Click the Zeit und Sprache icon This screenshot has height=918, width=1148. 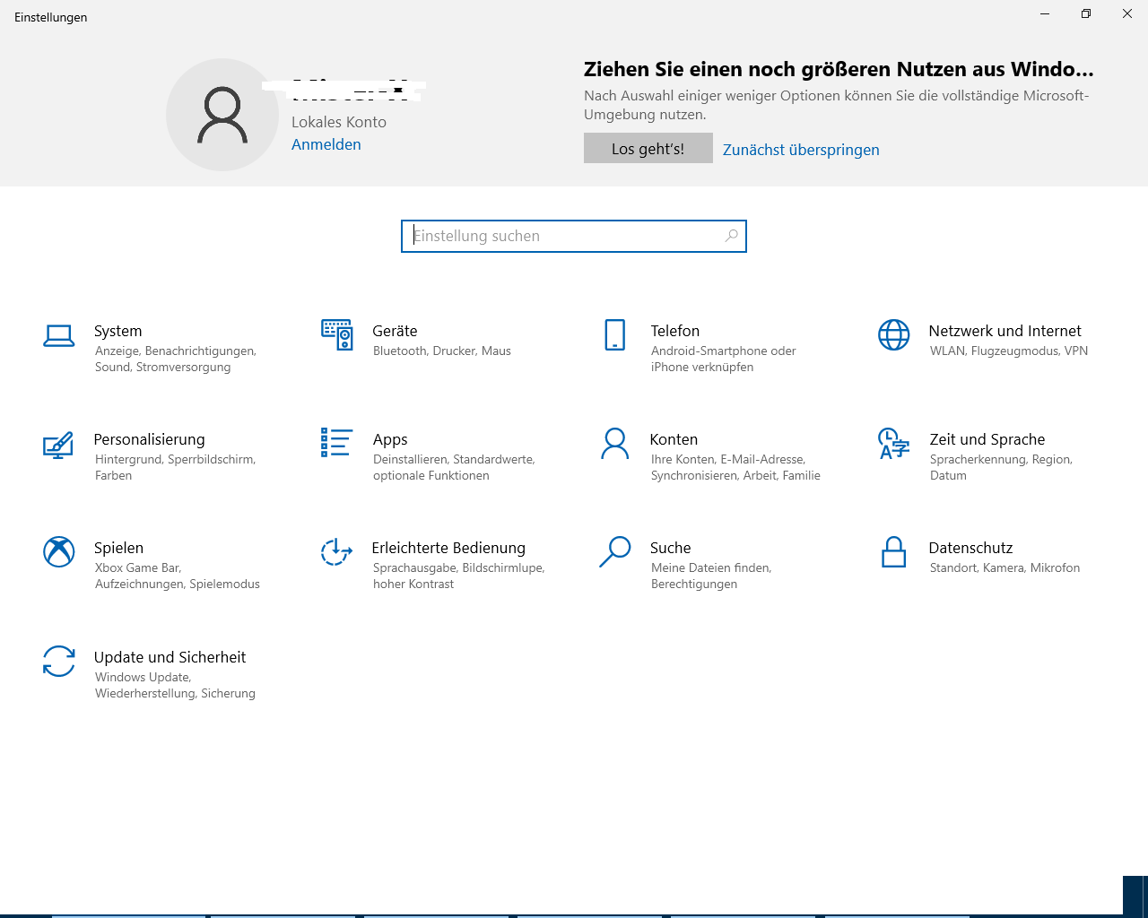[x=893, y=444]
